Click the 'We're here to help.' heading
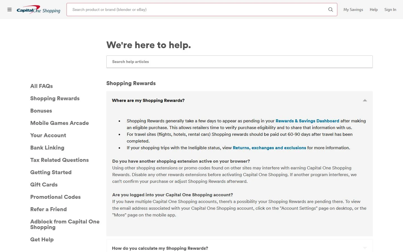This screenshot has width=403, height=252. 149,45
